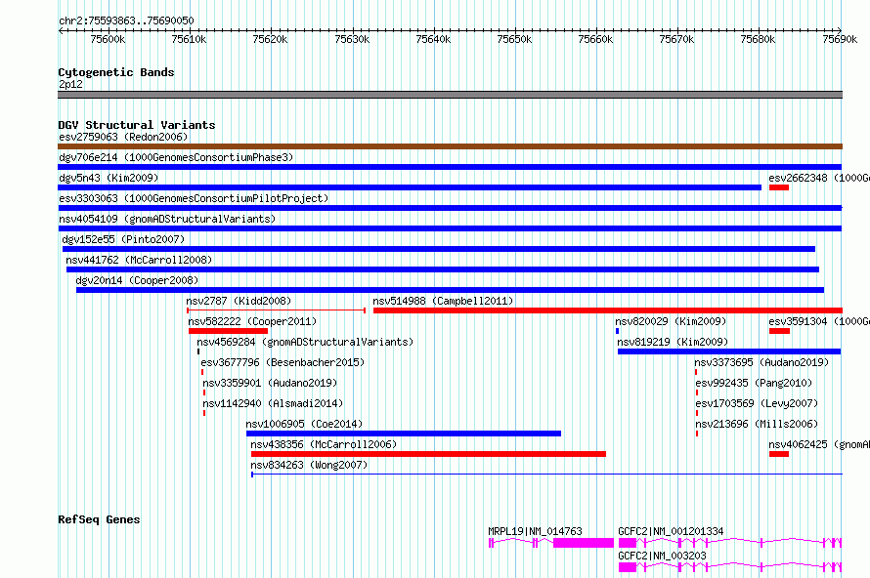Open the nsv441762 (McCarroll2008) variant label
Viewport: 870px width, 578px height.
(x=139, y=260)
